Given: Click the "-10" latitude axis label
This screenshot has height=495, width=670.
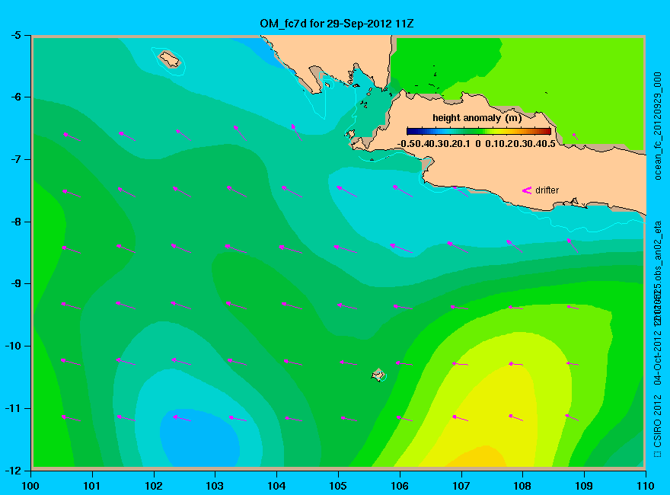Looking at the screenshot, I should click(x=13, y=346).
